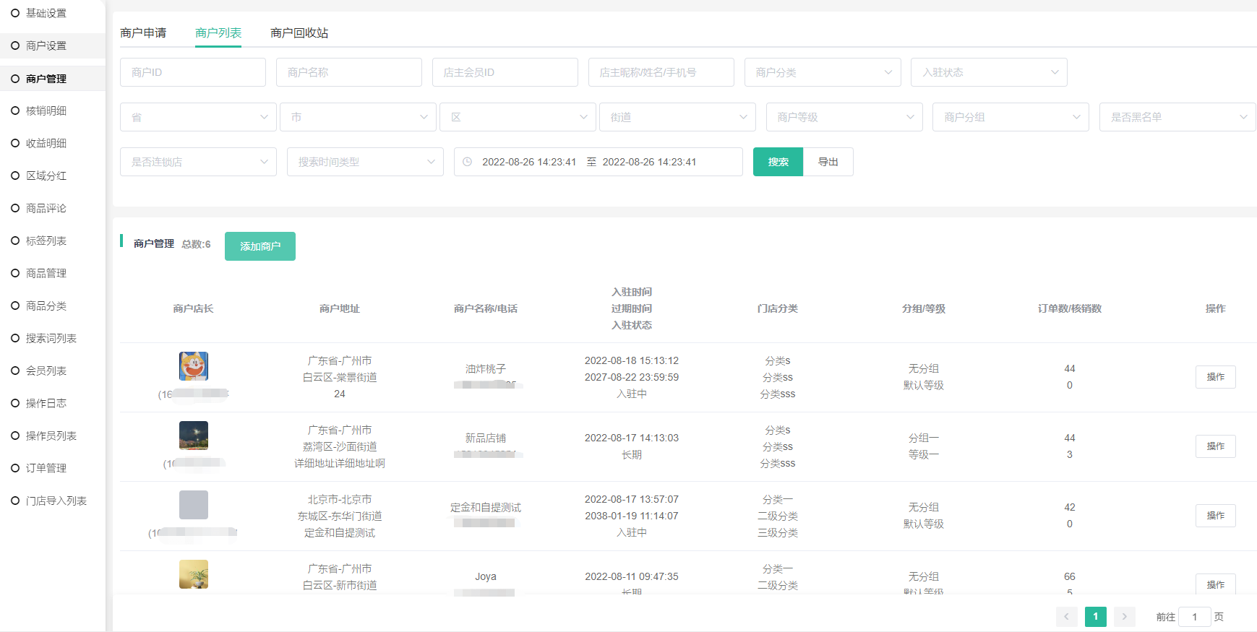The width and height of the screenshot is (1257, 632).
Task: Go to next page arrow in pagination
Action: pos(1124,617)
